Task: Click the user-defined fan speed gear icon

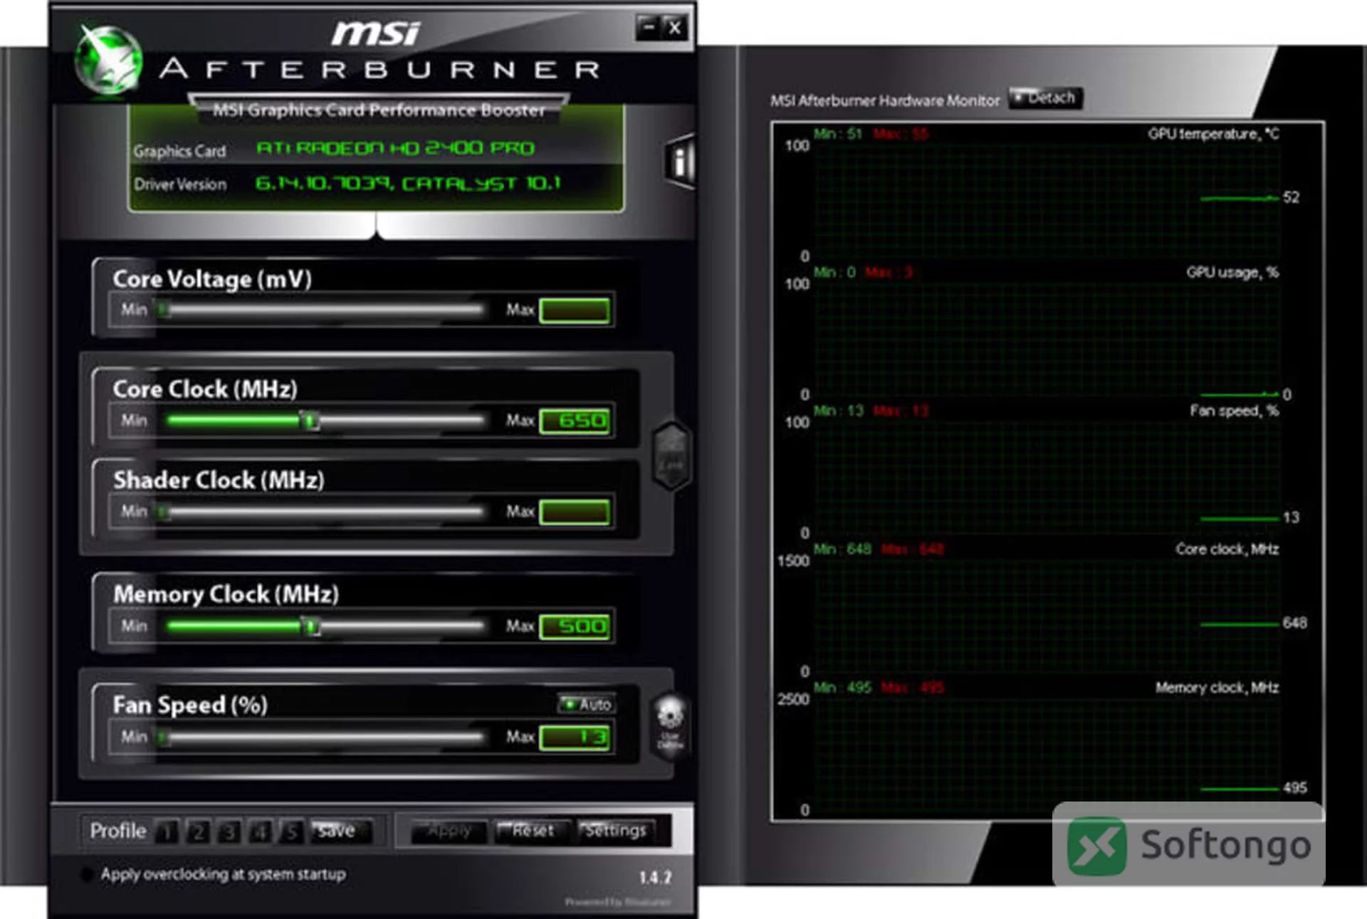Action: pyautogui.click(x=670, y=725)
